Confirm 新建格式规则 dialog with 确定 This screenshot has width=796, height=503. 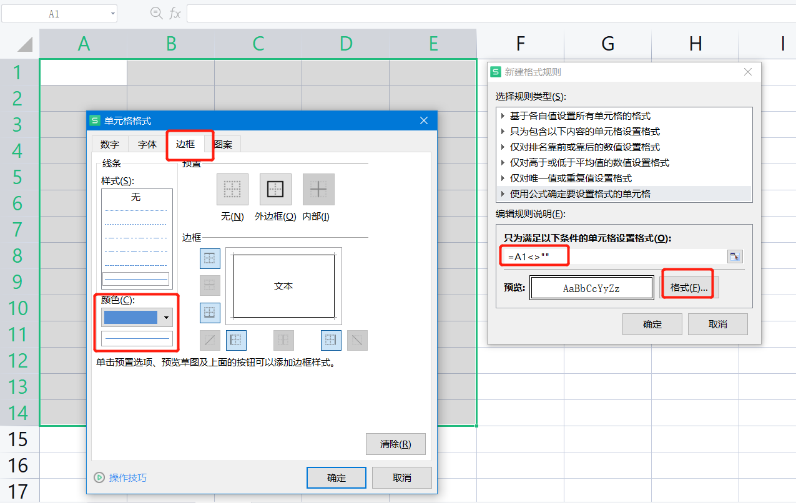652,324
